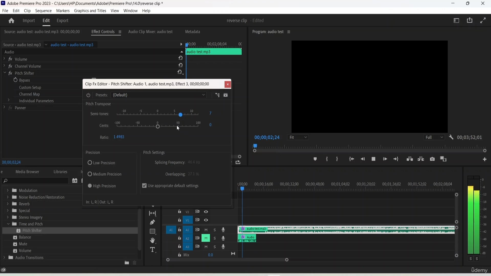This screenshot has height=276, width=491.
Task: Open Full playback resolution dropdown
Action: click(434, 138)
